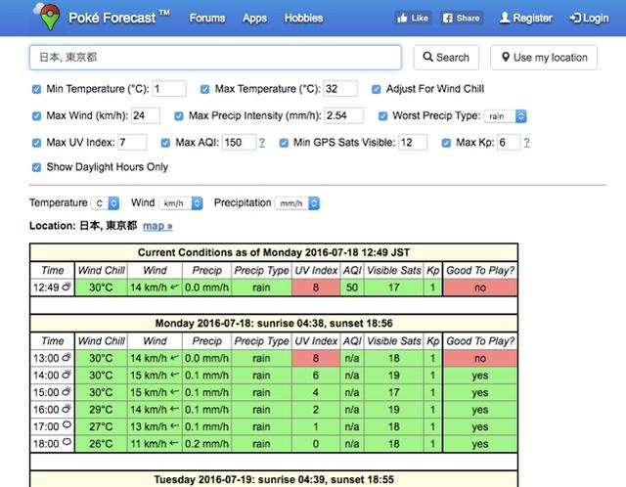
Task: Open the Wind unit dropdown
Action: coord(181,203)
